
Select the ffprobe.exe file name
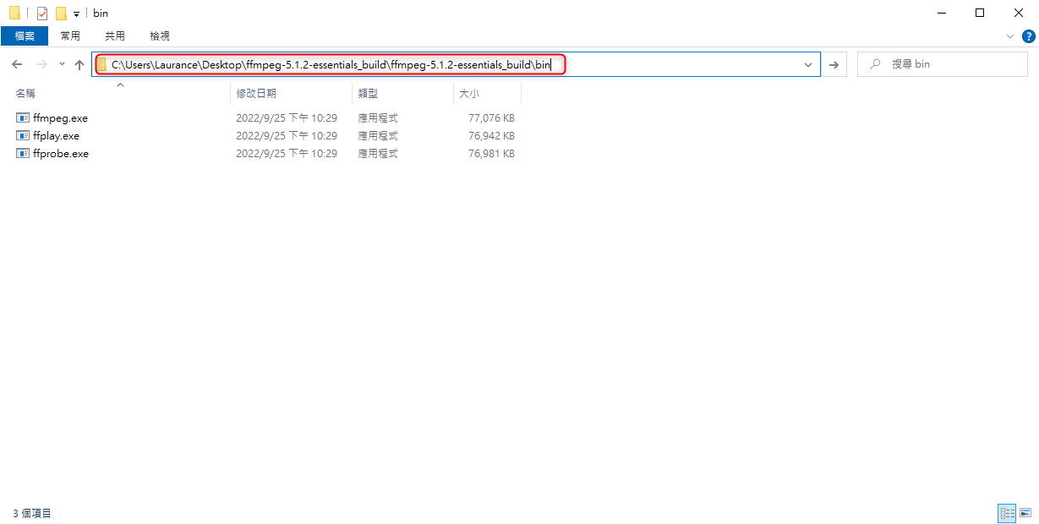(x=61, y=154)
